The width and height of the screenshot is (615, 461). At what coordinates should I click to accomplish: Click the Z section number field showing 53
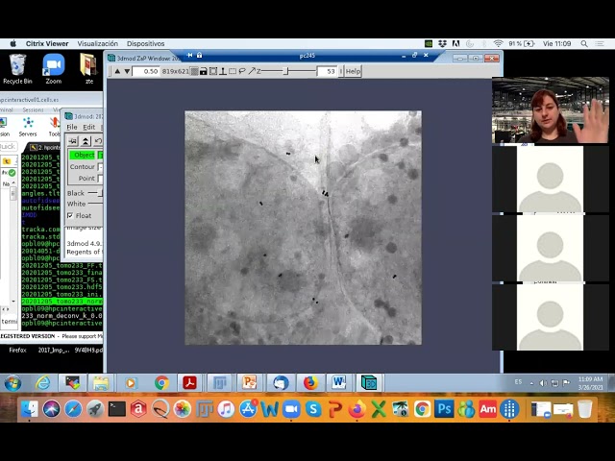327,71
